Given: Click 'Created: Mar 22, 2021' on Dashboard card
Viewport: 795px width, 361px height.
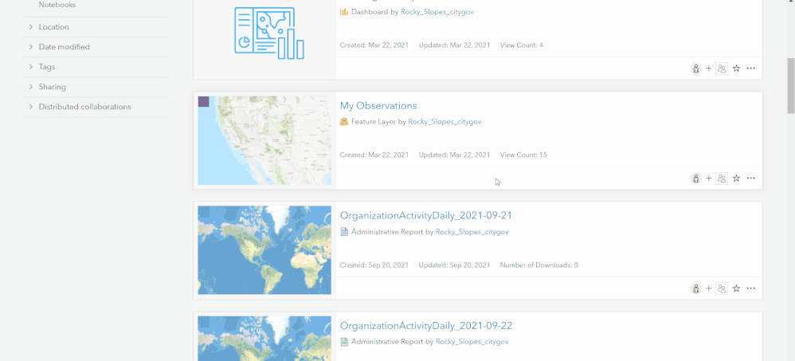Looking at the screenshot, I should pos(374,45).
